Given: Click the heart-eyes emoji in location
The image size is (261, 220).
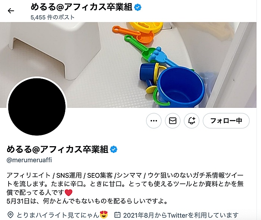Looking at the screenshot, I should 104,215.
